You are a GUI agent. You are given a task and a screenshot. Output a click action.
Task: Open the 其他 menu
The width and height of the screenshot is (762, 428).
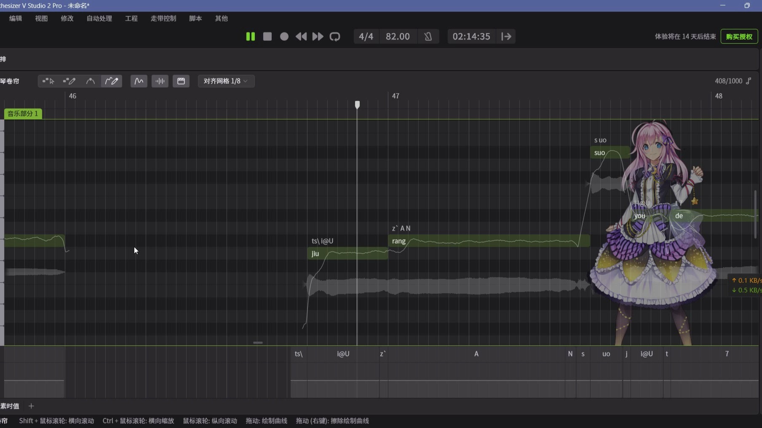click(x=221, y=19)
